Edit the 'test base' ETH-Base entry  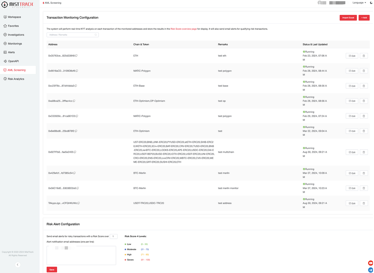click(x=352, y=86)
